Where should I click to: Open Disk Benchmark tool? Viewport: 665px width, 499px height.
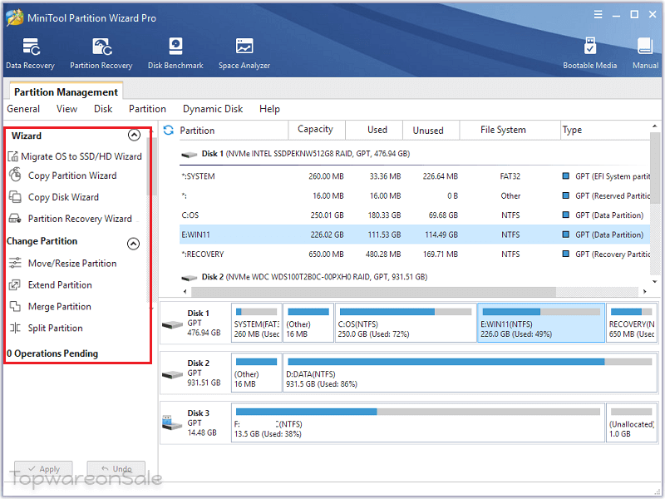(175, 53)
